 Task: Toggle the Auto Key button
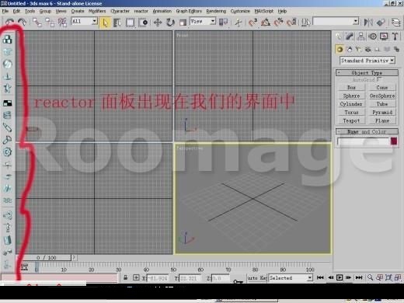tap(257, 278)
